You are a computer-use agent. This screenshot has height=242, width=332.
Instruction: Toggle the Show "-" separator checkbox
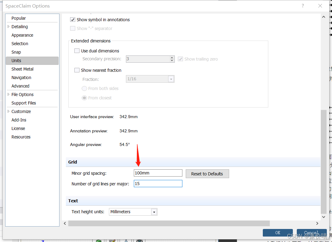[73, 28]
